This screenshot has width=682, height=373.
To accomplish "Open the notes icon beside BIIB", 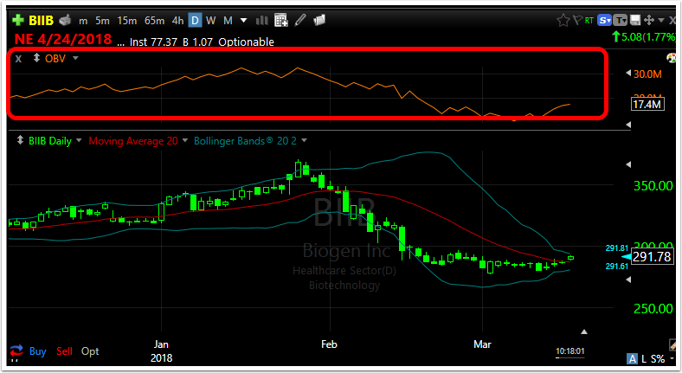I will coord(65,20).
